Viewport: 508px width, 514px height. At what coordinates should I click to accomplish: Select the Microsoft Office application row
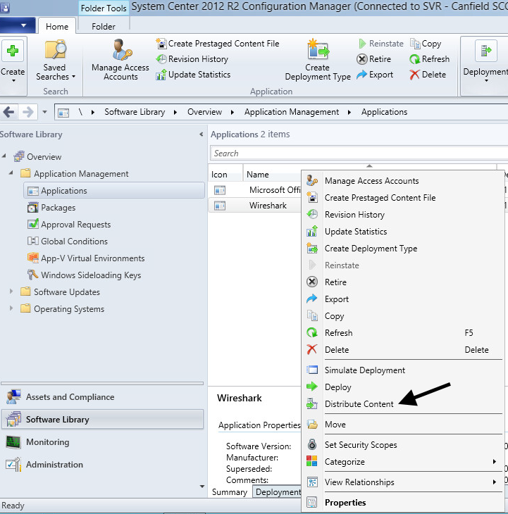coord(254,190)
